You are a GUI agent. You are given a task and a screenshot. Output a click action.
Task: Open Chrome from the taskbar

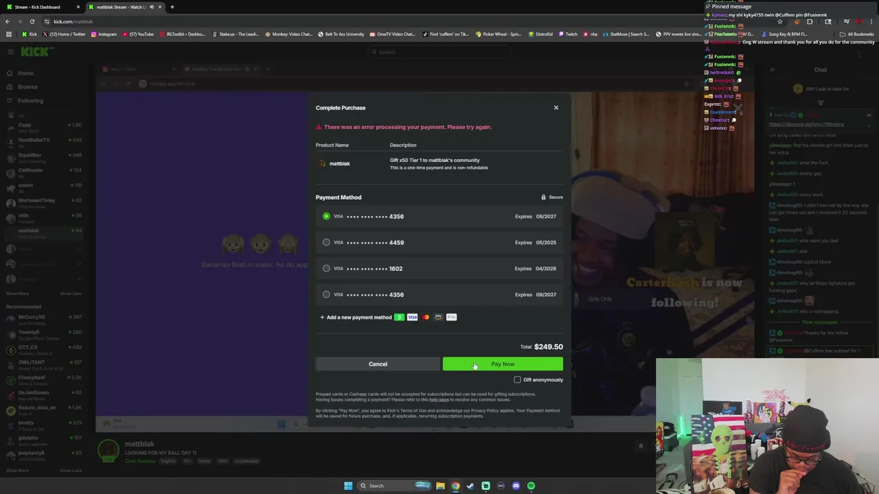455,486
